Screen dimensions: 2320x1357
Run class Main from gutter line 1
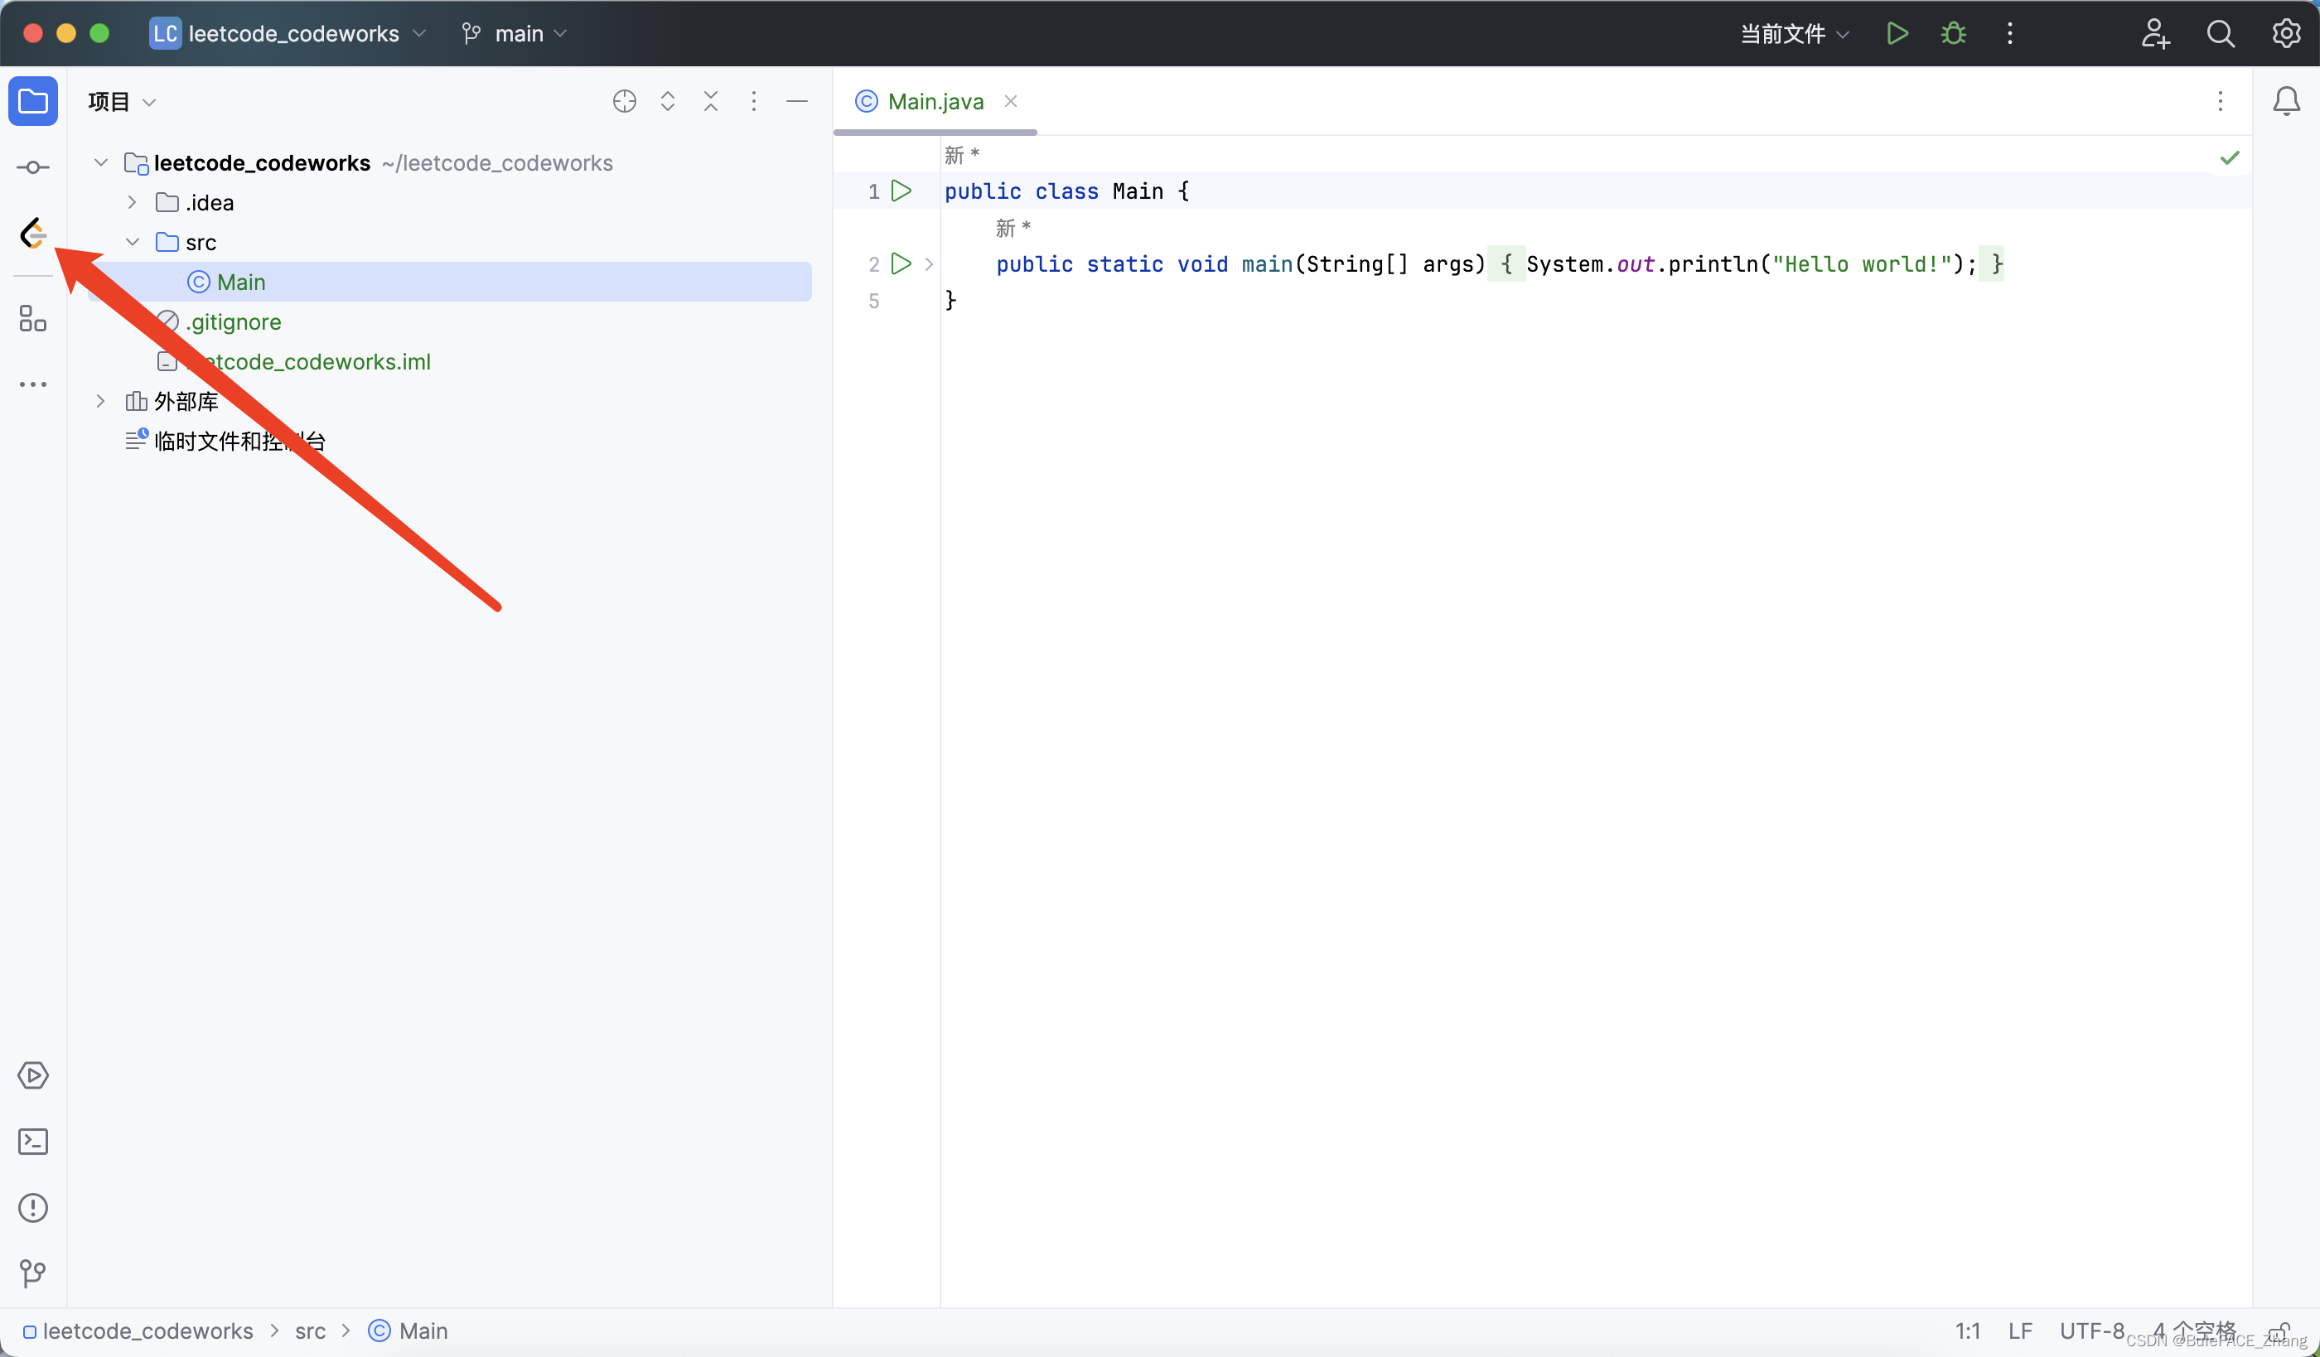click(x=901, y=191)
